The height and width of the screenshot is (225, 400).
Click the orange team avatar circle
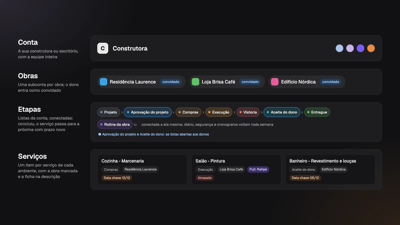point(371,48)
